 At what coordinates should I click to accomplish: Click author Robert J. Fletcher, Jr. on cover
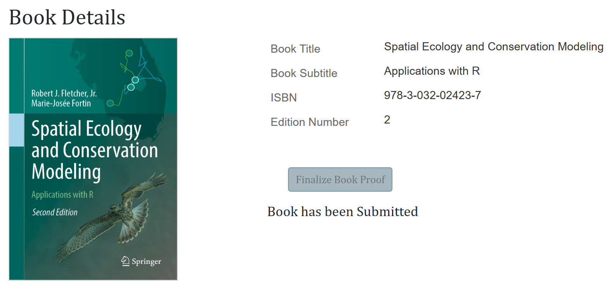click(x=64, y=93)
